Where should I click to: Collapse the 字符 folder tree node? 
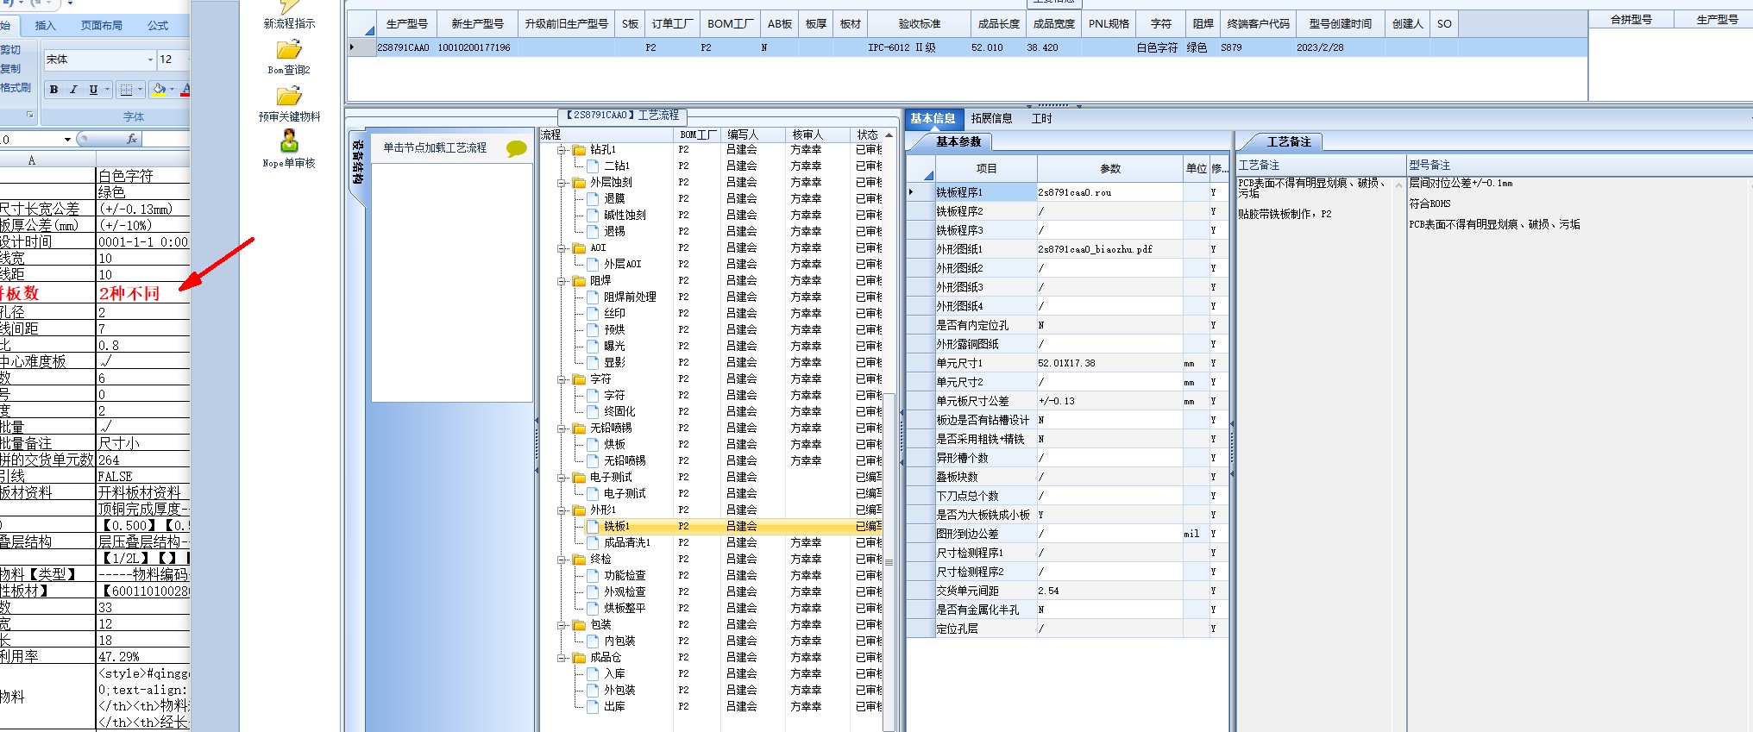coord(562,379)
